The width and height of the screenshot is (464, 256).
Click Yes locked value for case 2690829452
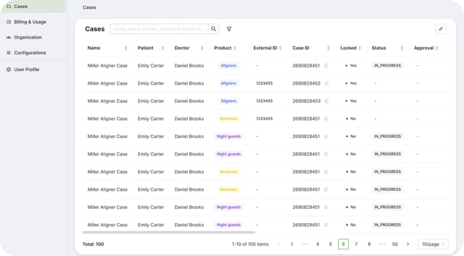click(353, 83)
